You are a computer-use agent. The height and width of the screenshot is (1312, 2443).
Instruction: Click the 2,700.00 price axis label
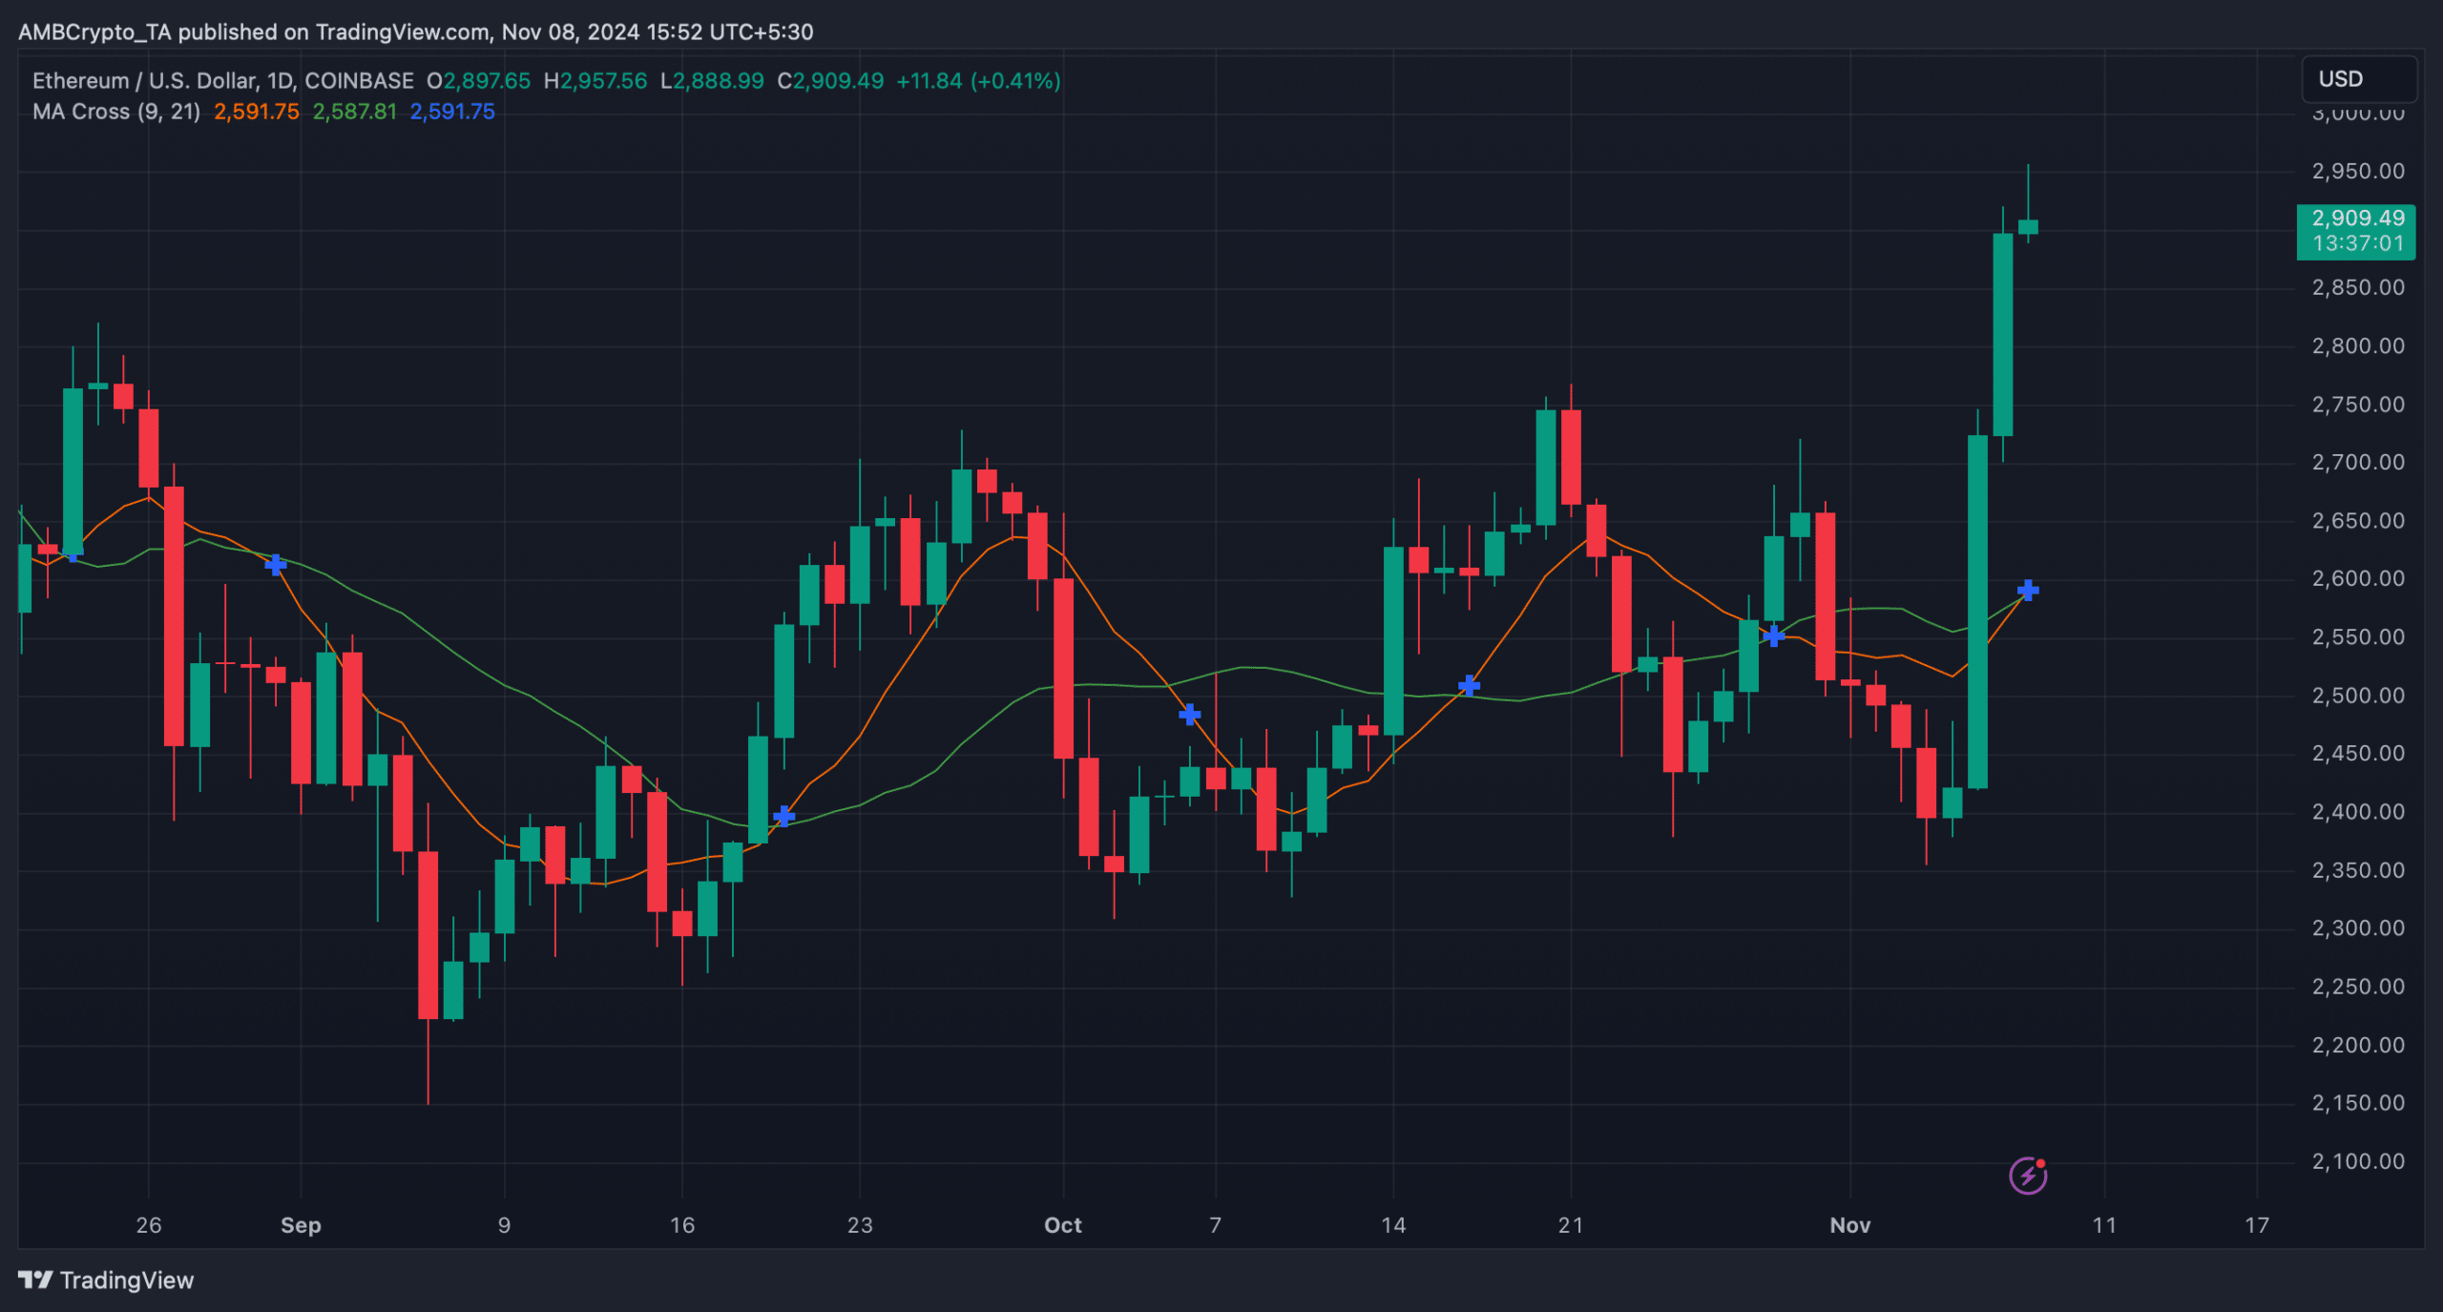coord(2358,463)
